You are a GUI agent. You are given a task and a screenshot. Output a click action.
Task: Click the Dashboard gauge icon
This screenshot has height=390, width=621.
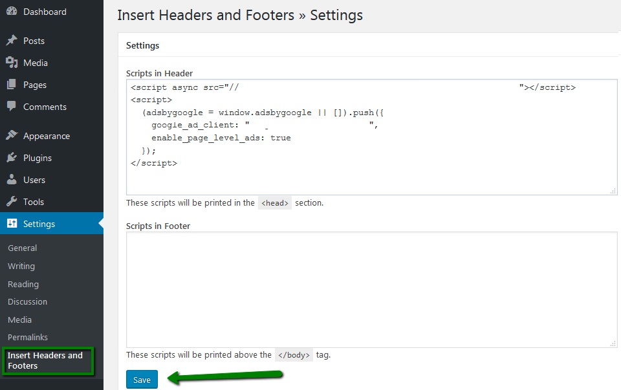(x=12, y=11)
